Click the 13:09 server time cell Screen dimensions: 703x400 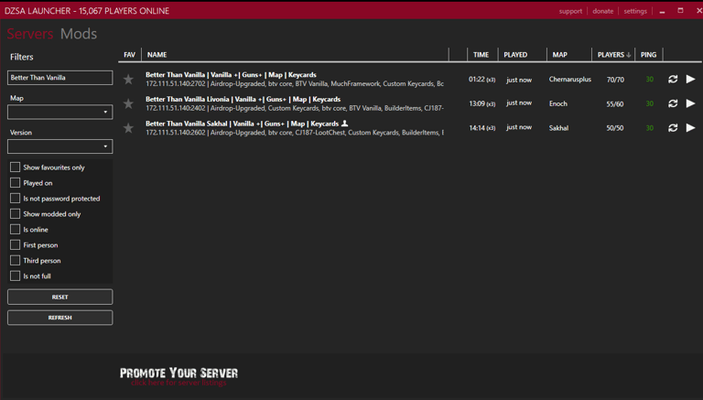[482, 103]
